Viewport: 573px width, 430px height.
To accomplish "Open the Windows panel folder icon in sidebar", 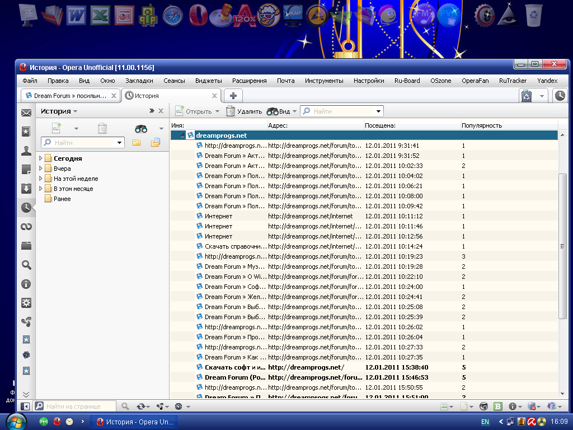I will [26, 246].
